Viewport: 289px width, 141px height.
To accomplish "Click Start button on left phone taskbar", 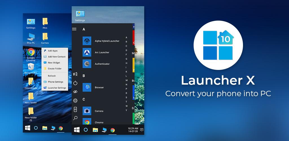I will click(28, 128).
